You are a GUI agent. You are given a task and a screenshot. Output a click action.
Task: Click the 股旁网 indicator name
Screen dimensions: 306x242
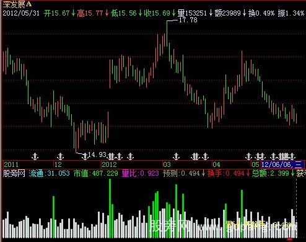click(14, 173)
